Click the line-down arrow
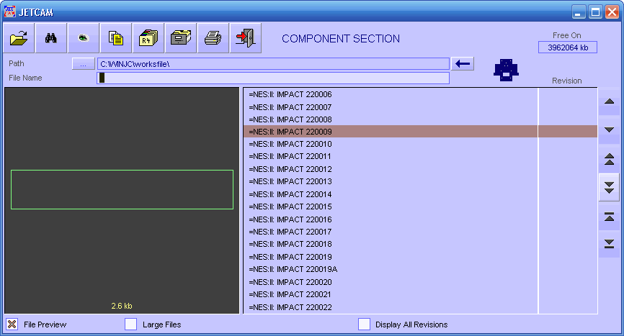The image size is (624, 336). pos(610,130)
